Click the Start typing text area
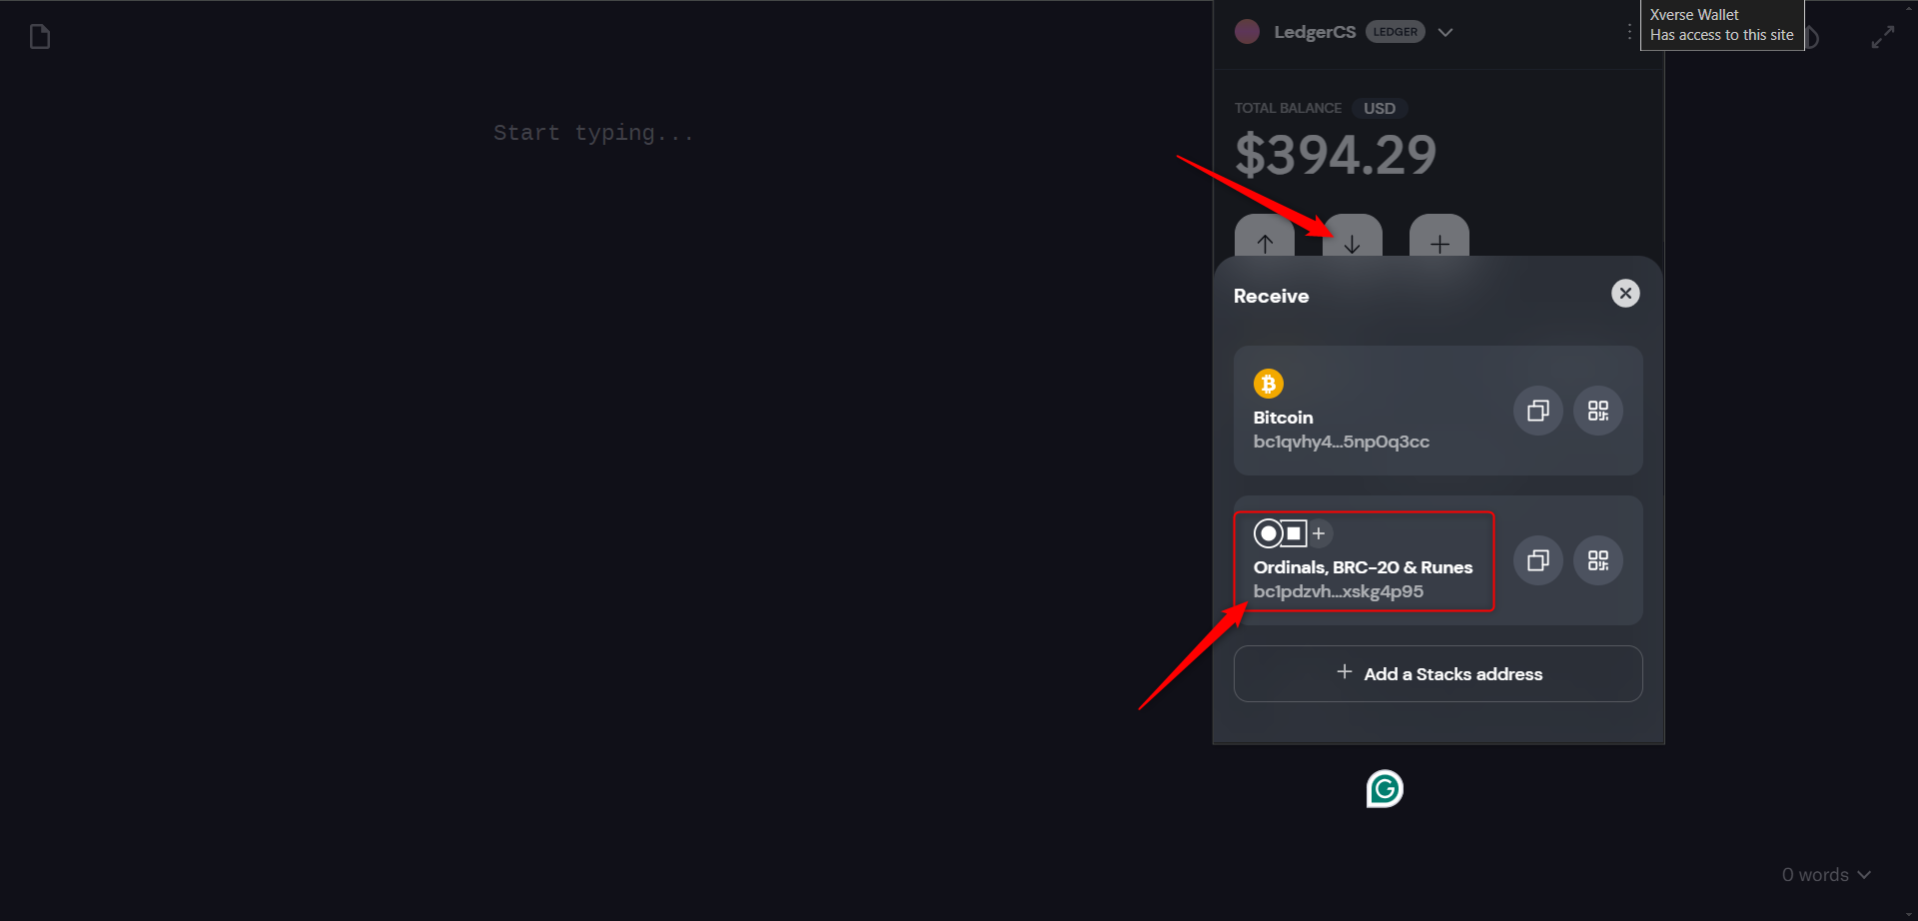This screenshot has height=921, width=1918. (593, 133)
